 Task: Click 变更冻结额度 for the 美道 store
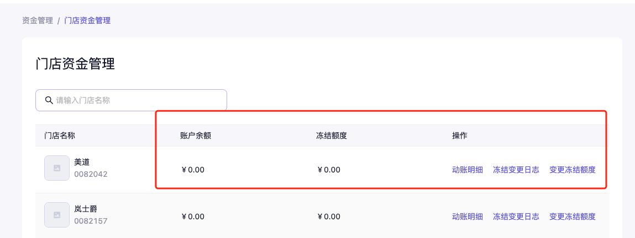pos(573,170)
